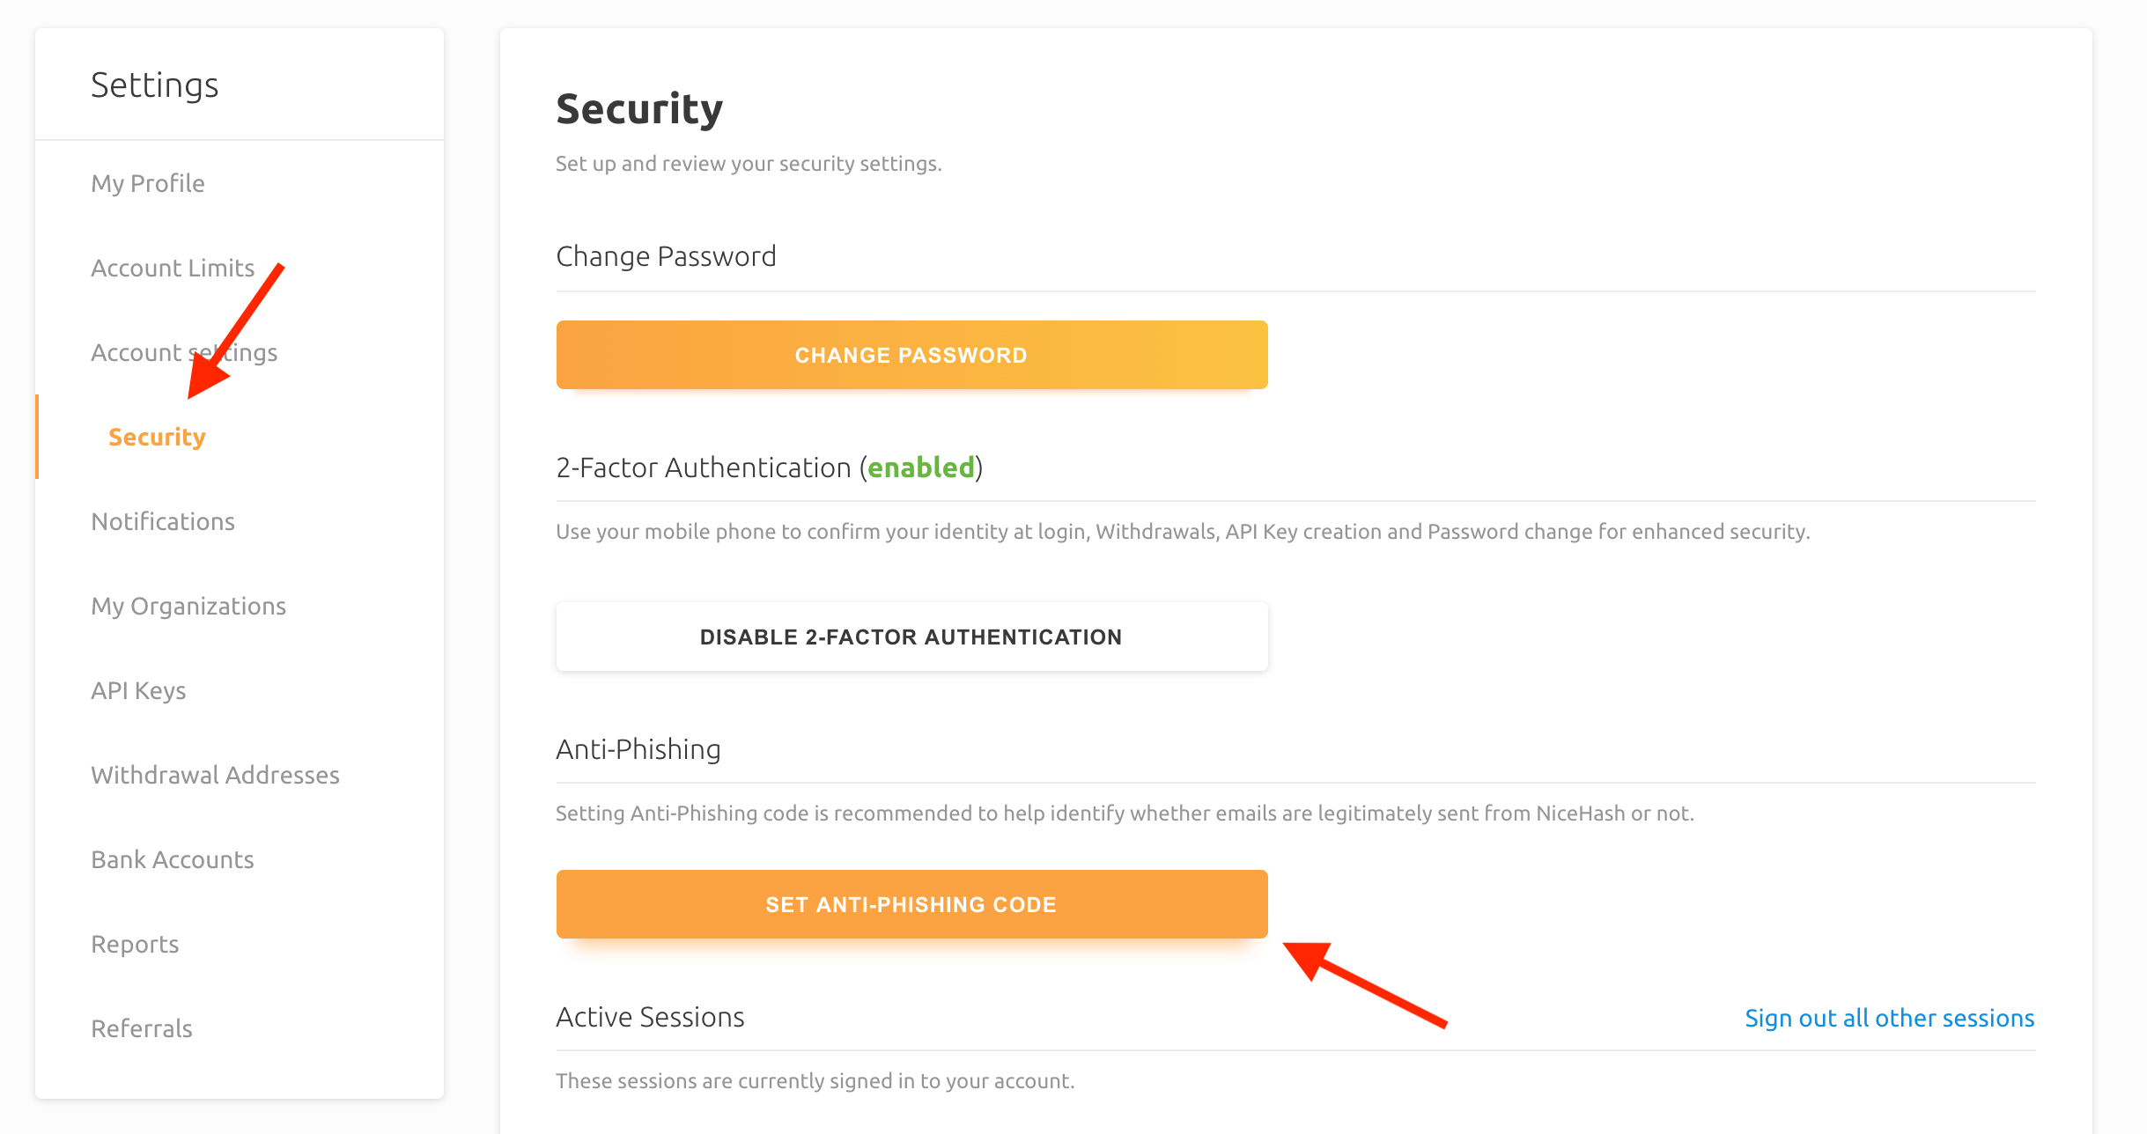Disable the 2-Factor Authentication toggle
The image size is (2147, 1134).
[911, 636]
